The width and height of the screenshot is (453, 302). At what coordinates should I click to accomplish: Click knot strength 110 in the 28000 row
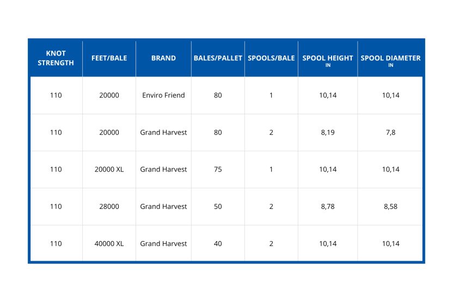[56, 206]
